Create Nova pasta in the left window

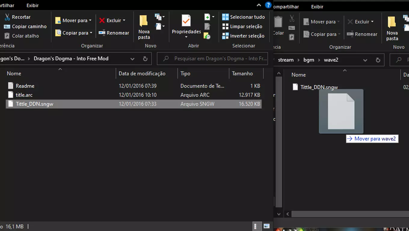pyautogui.click(x=144, y=27)
